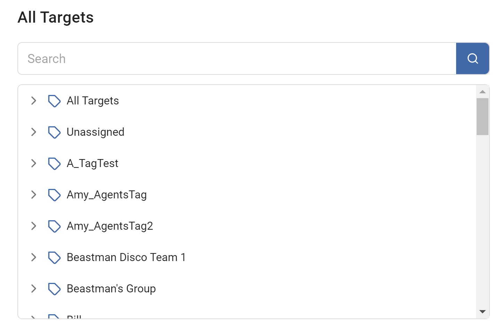Click the scrollbar down arrow
The width and height of the screenshot is (501, 331).
point(483,312)
